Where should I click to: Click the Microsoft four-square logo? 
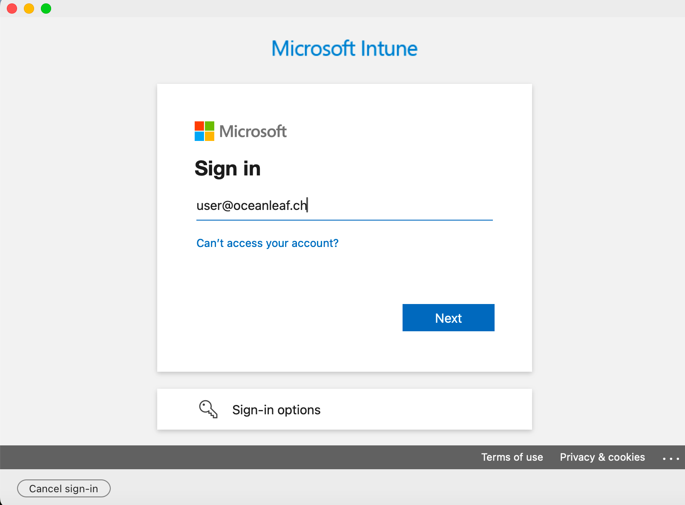[204, 131]
